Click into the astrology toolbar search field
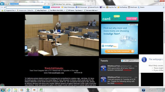The height and width of the screenshot is (92, 165). click(24, 7)
